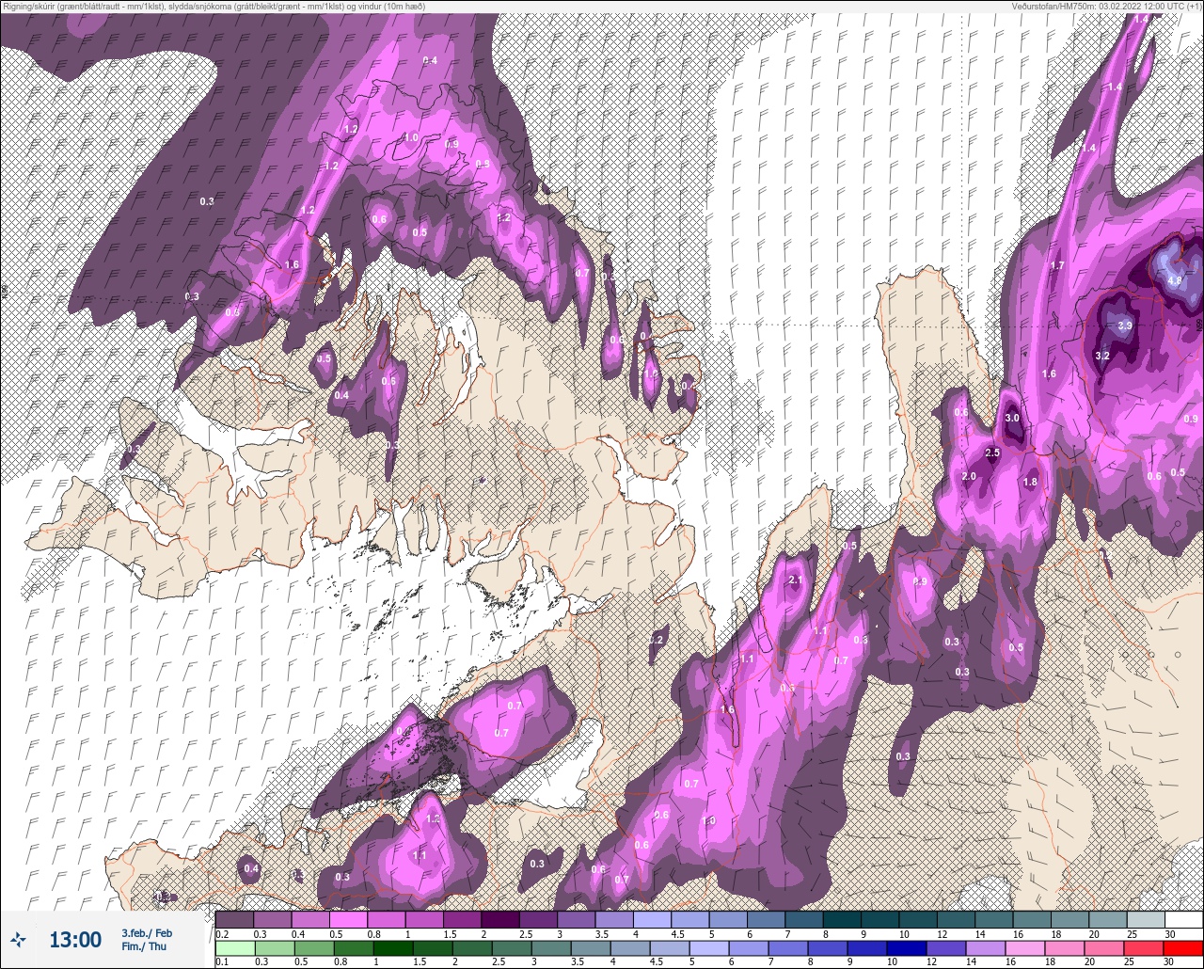The image size is (1204, 969).
Task: Click the 1.7 precipitation value on the map
Action: click(1057, 265)
